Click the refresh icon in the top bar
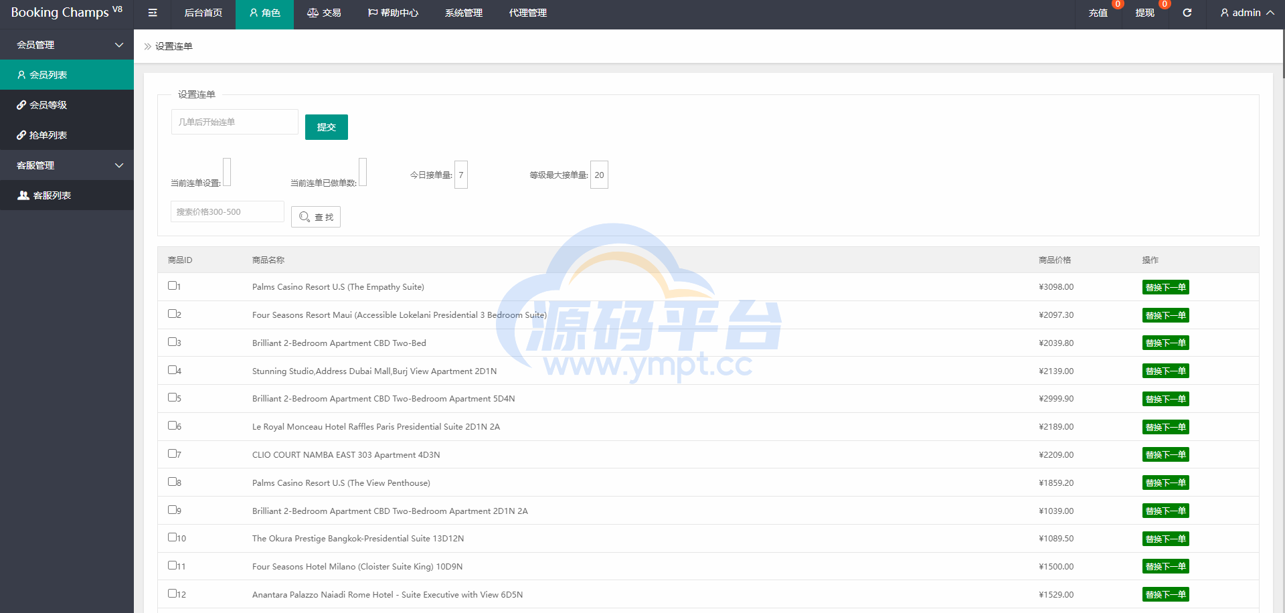Viewport: 1285px width, 613px height. click(x=1187, y=13)
